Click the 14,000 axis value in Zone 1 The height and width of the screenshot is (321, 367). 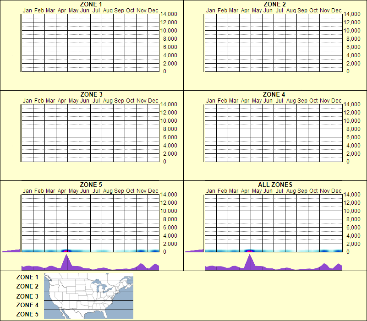coord(169,14)
